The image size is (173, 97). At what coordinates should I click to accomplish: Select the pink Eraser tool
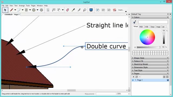(x=68, y=10)
